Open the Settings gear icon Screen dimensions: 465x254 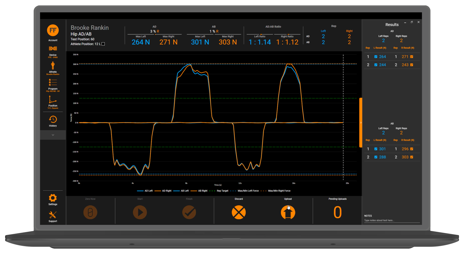coord(53,198)
